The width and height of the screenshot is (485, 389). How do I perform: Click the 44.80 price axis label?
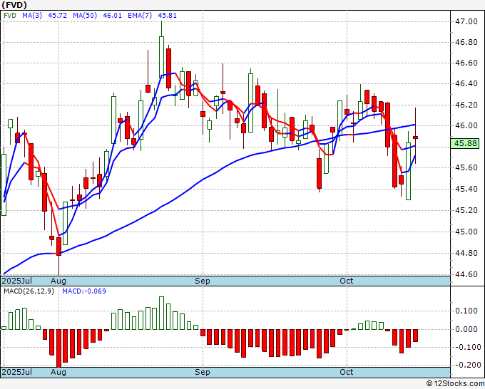coord(466,254)
